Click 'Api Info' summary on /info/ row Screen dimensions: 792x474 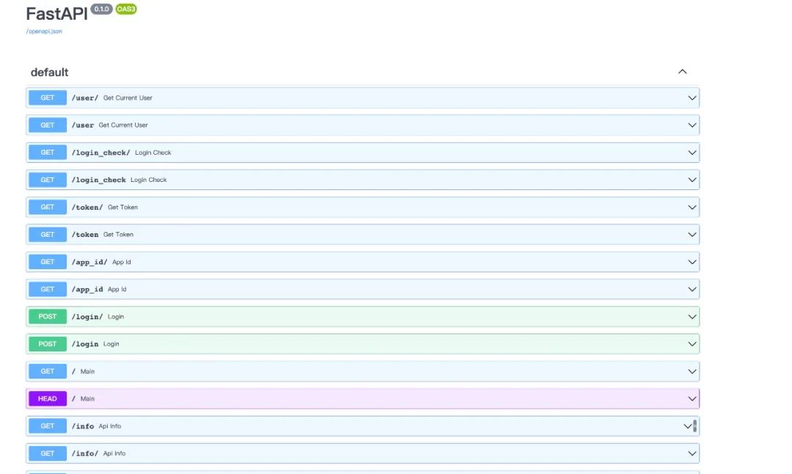tap(114, 453)
